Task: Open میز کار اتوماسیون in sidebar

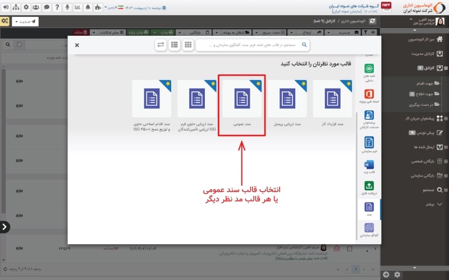Action: click(x=425, y=39)
